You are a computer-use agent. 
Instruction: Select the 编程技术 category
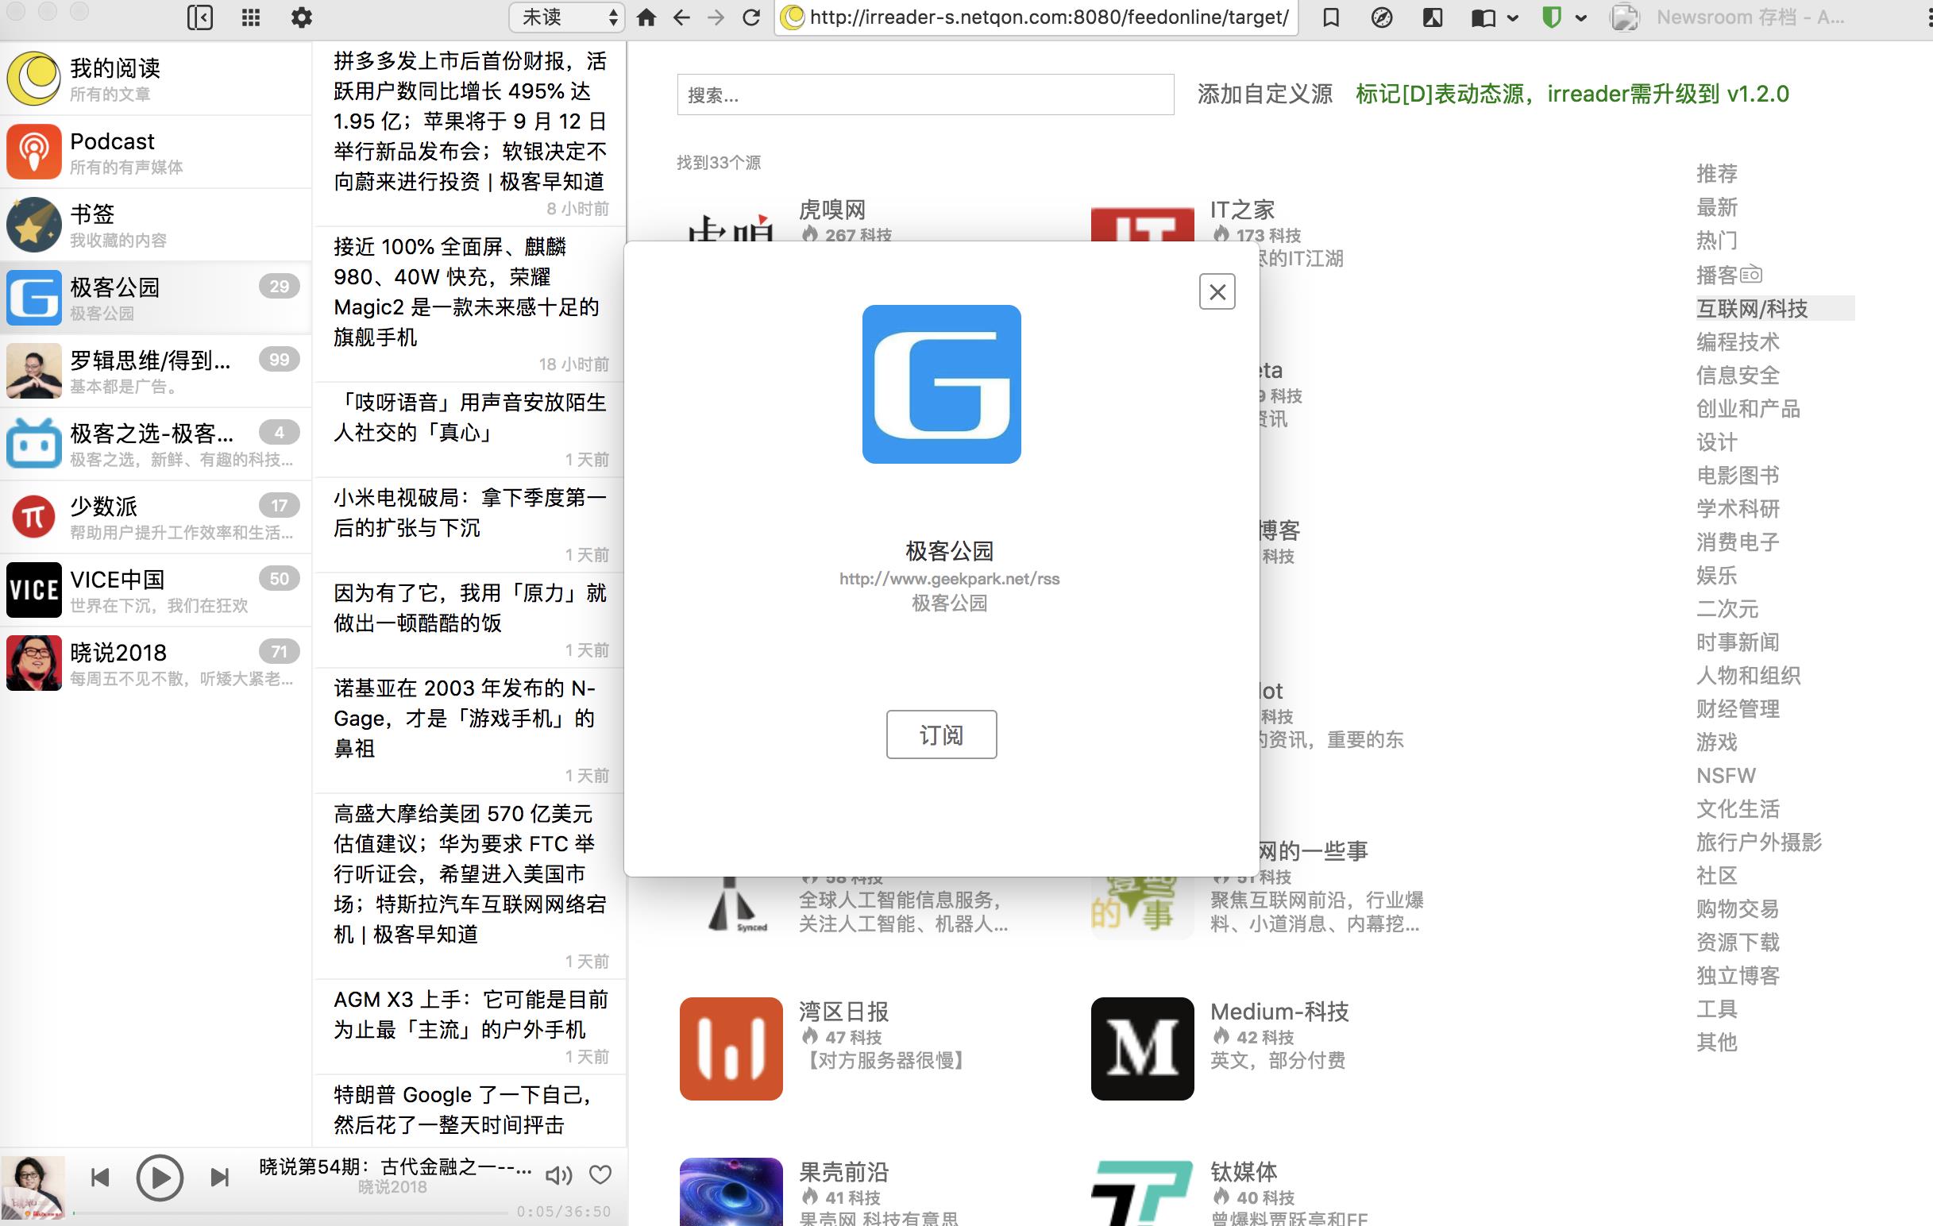1737,341
